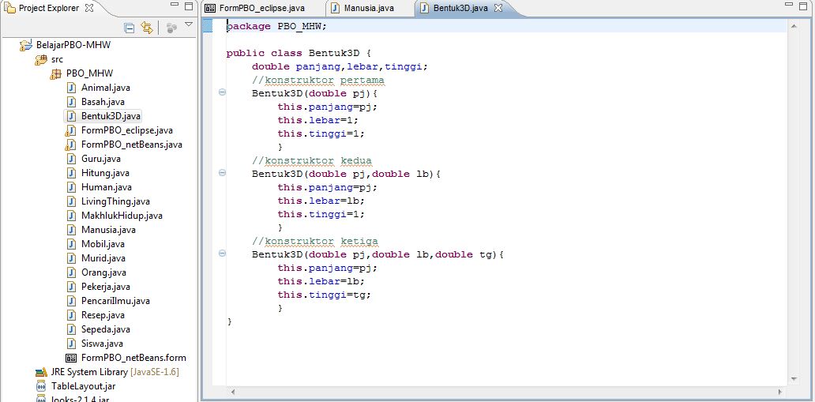Click the editor vertical scrollbar up arrow
Image resolution: width=815 pixels, height=402 pixels.
[793, 25]
